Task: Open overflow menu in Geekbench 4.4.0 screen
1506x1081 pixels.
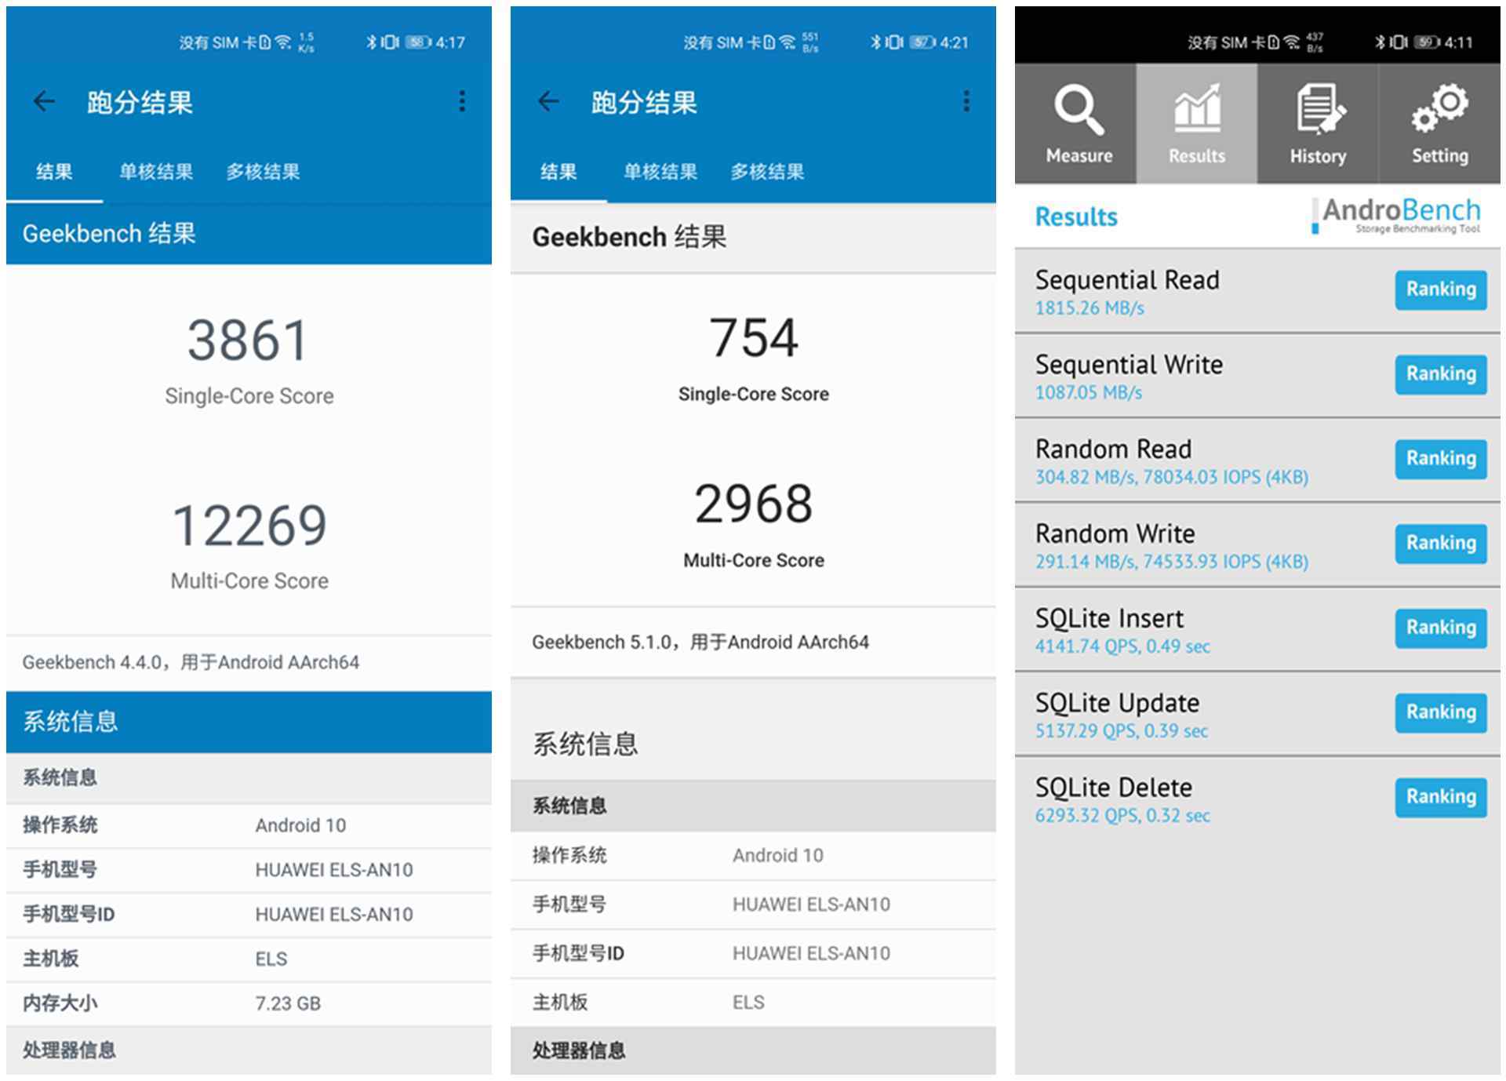Action: click(462, 101)
